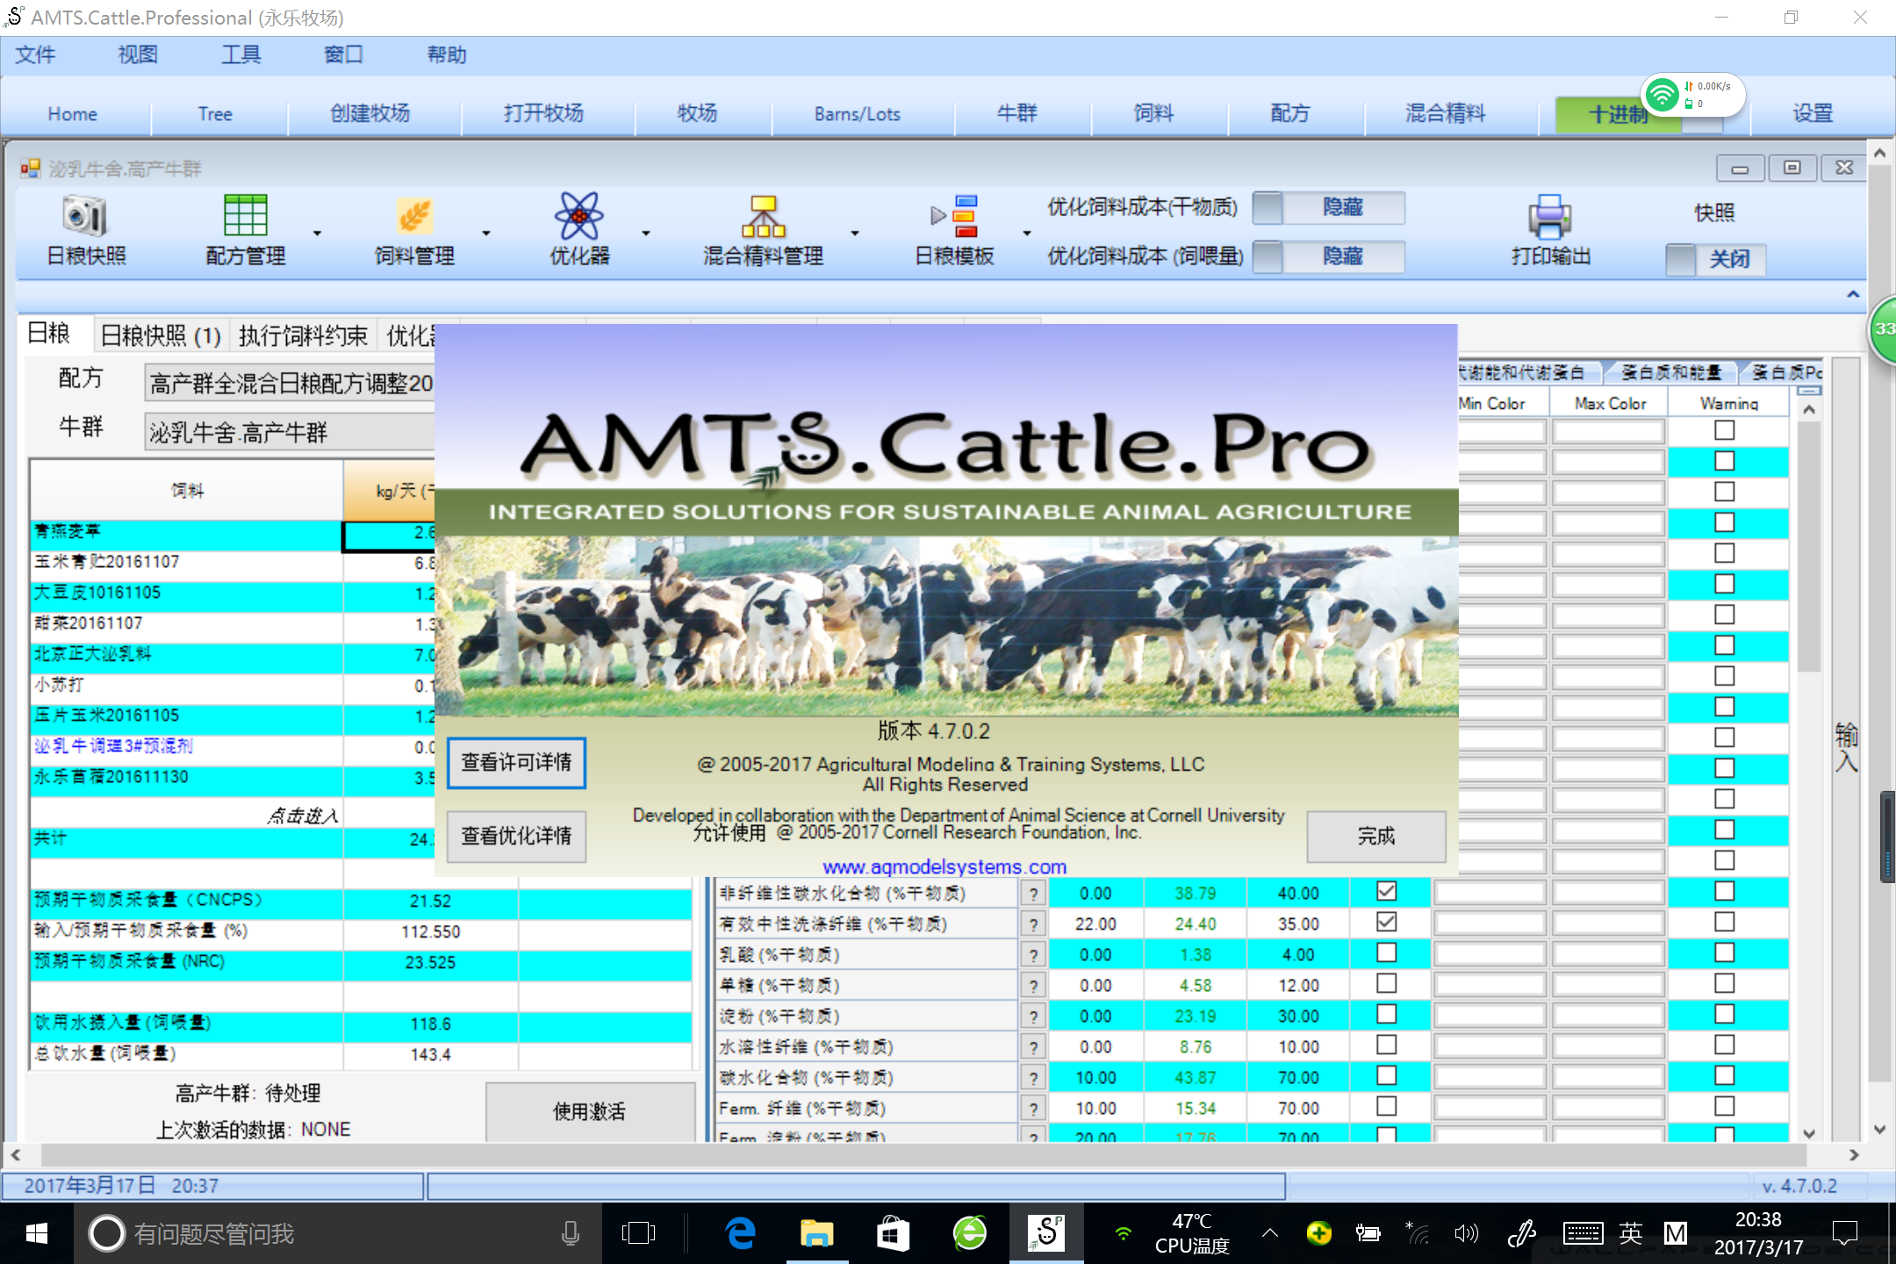Uncheck 非纤维性碳水化合物 constraint checkbox

1386,892
